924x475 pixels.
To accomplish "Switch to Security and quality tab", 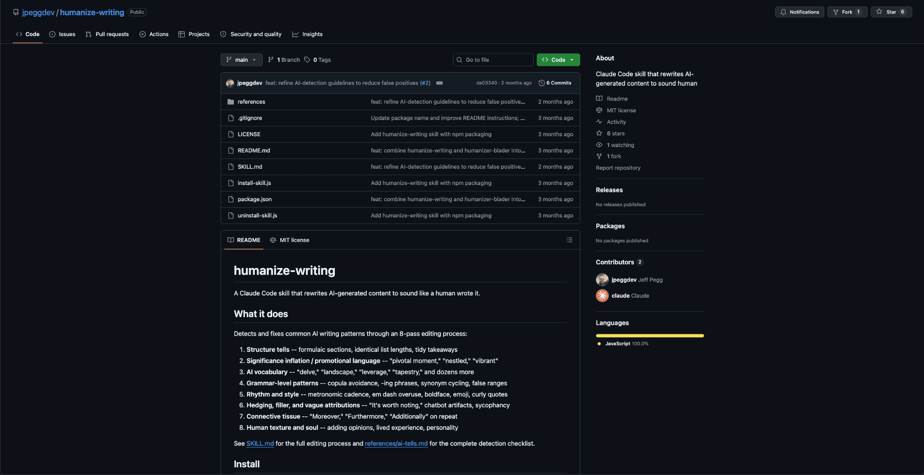I will coord(251,34).
